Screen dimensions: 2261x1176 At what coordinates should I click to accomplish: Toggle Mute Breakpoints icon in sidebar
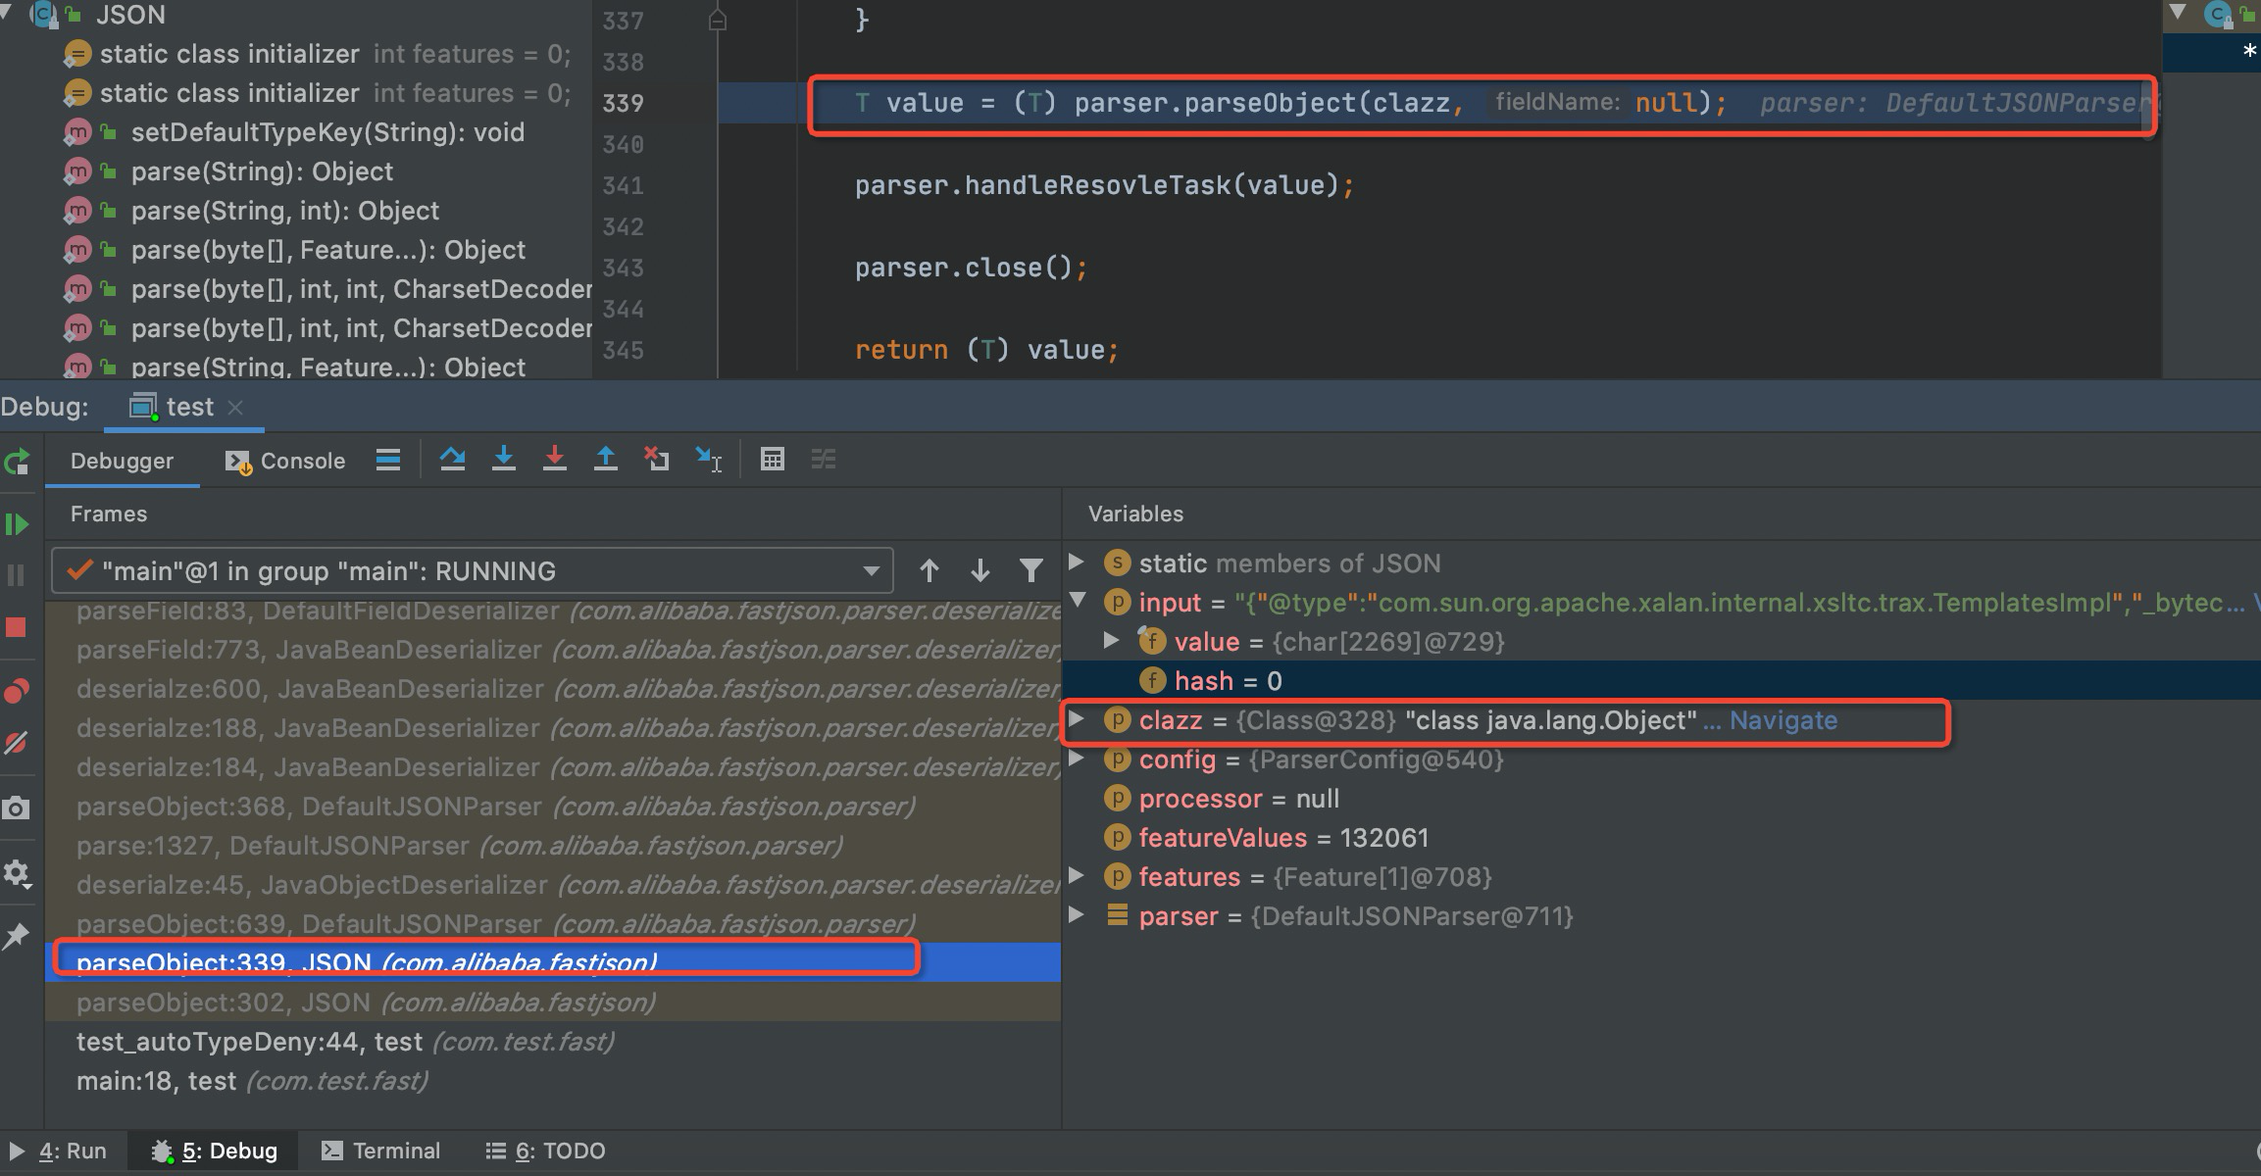(17, 743)
